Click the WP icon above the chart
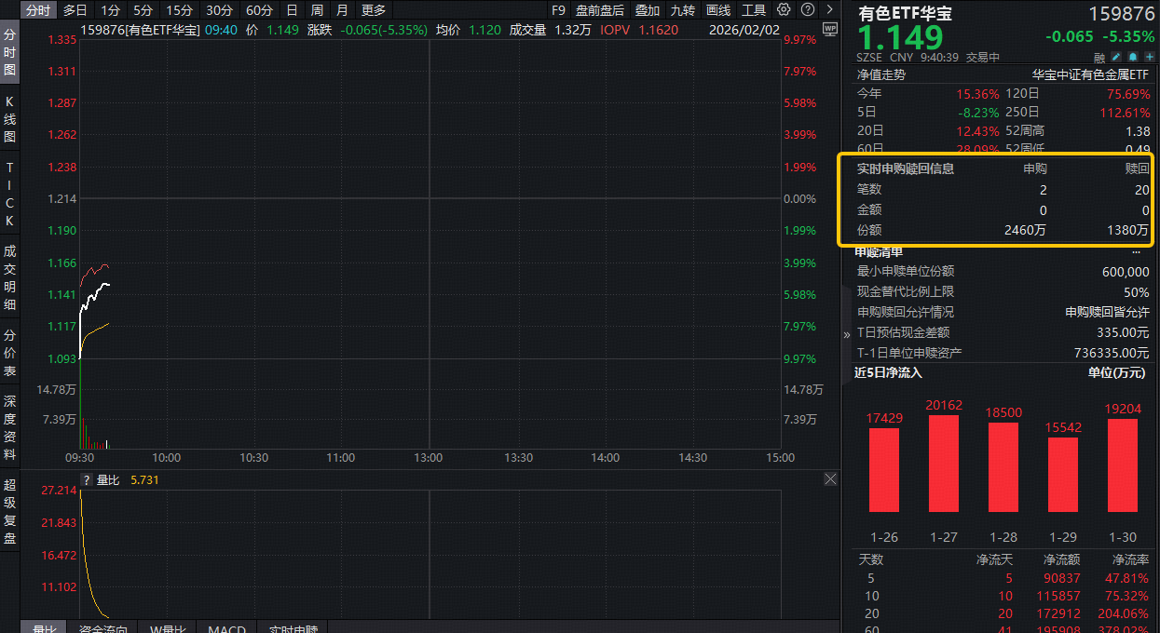Screen dimensions: 1160x633 (830, 30)
